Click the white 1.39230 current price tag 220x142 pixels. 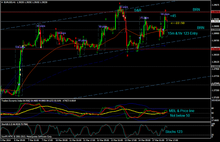pos(215,21)
